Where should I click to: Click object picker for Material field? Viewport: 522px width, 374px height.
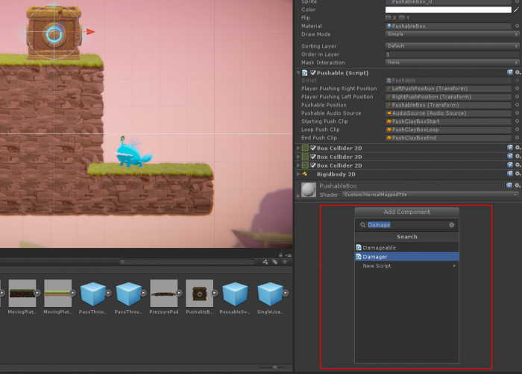[517, 26]
